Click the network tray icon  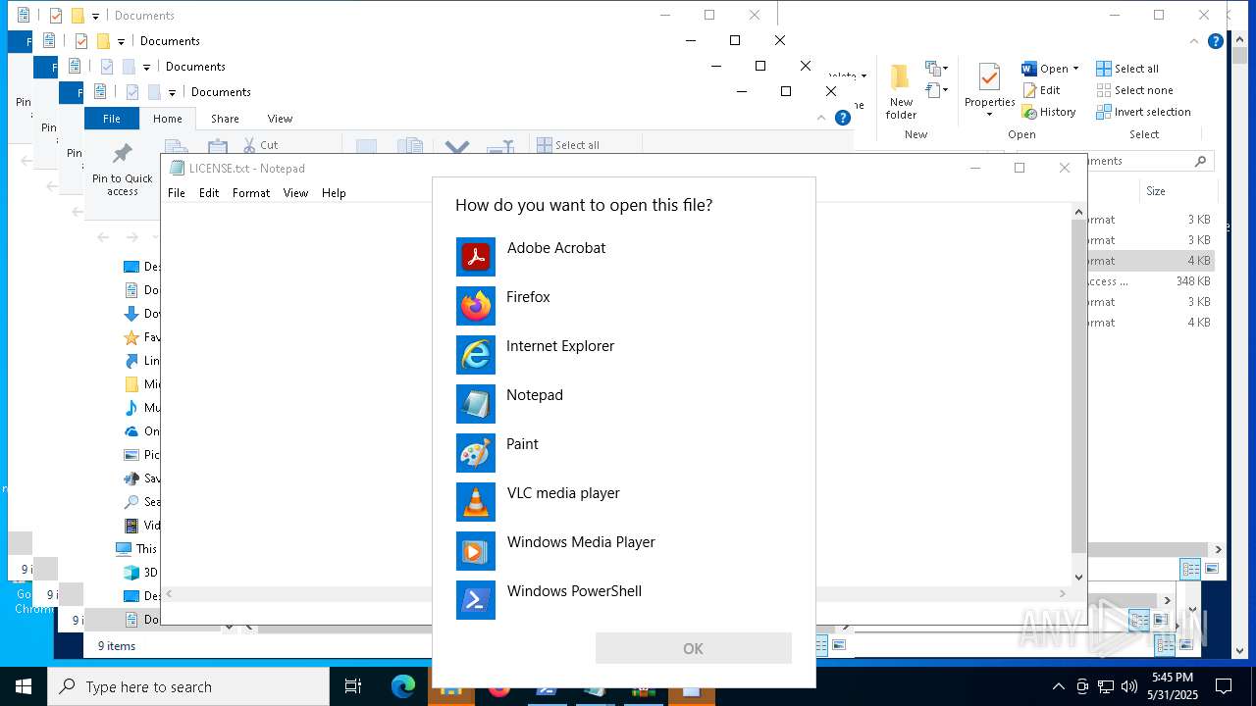click(x=1106, y=686)
